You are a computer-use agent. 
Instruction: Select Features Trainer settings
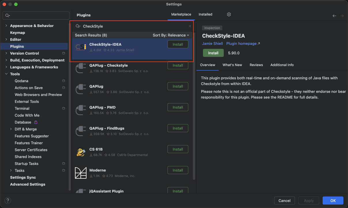tap(29, 143)
